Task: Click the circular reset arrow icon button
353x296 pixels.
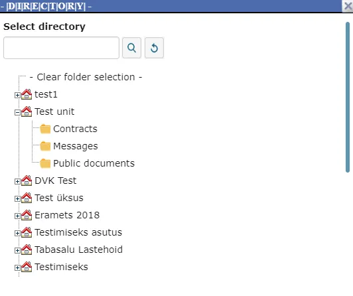Action: click(154, 48)
